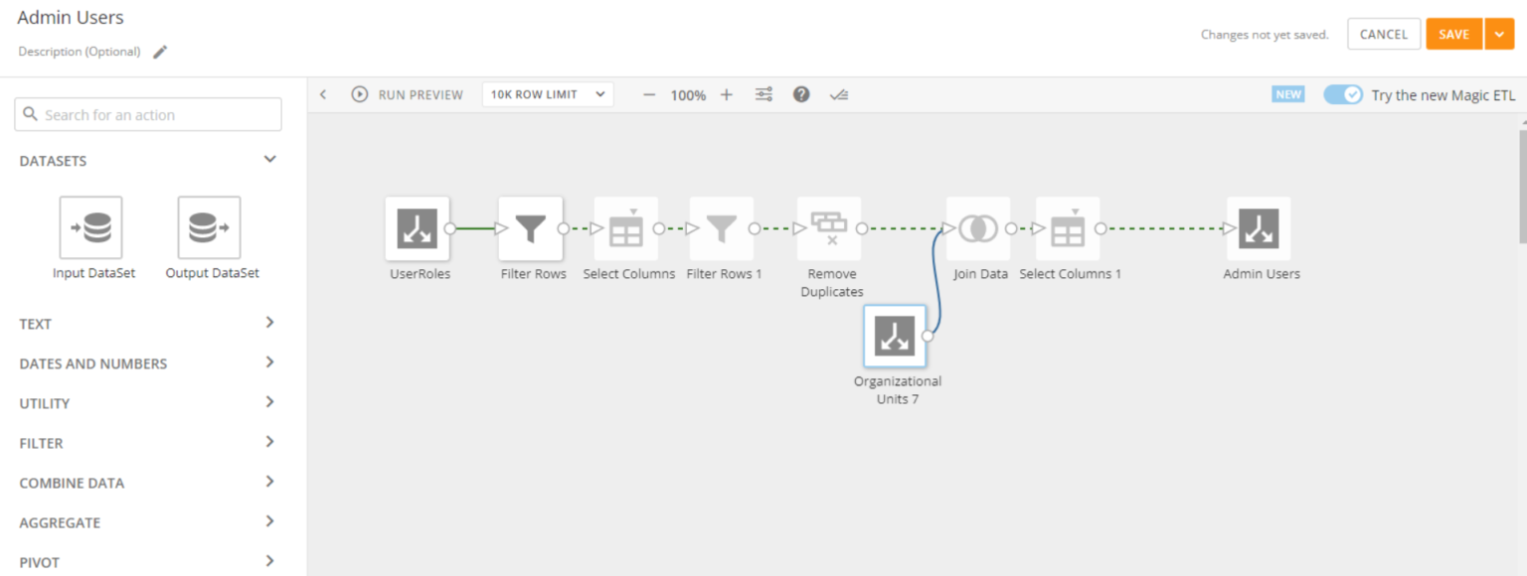Viewport: 1527px width, 576px height.
Task: Click the canvas settings sliders icon
Action: click(763, 94)
